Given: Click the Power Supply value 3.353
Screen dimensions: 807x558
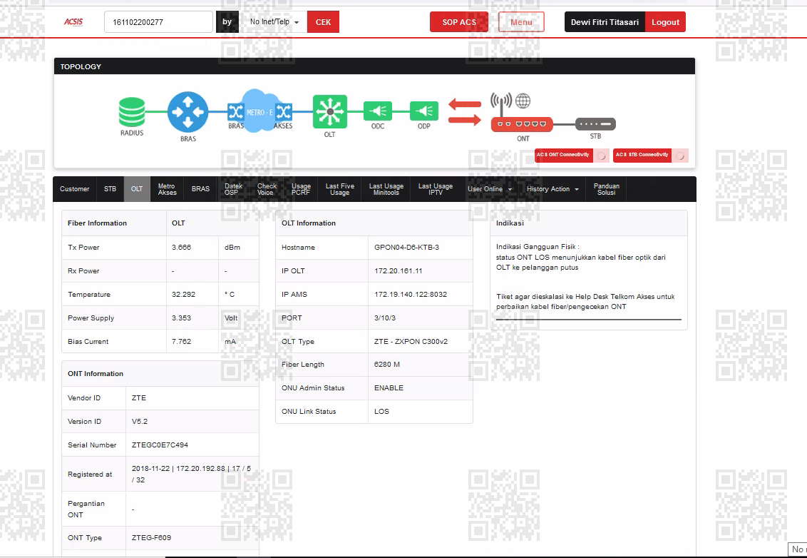Looking at the screenshot, I should click(x=181, y=318).
